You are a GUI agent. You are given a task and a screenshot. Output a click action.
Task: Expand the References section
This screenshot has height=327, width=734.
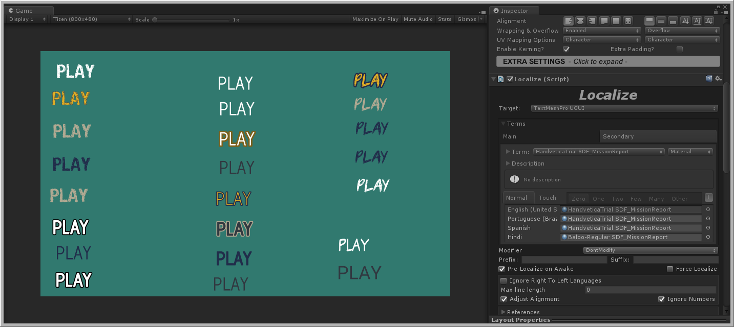point(504,312)
